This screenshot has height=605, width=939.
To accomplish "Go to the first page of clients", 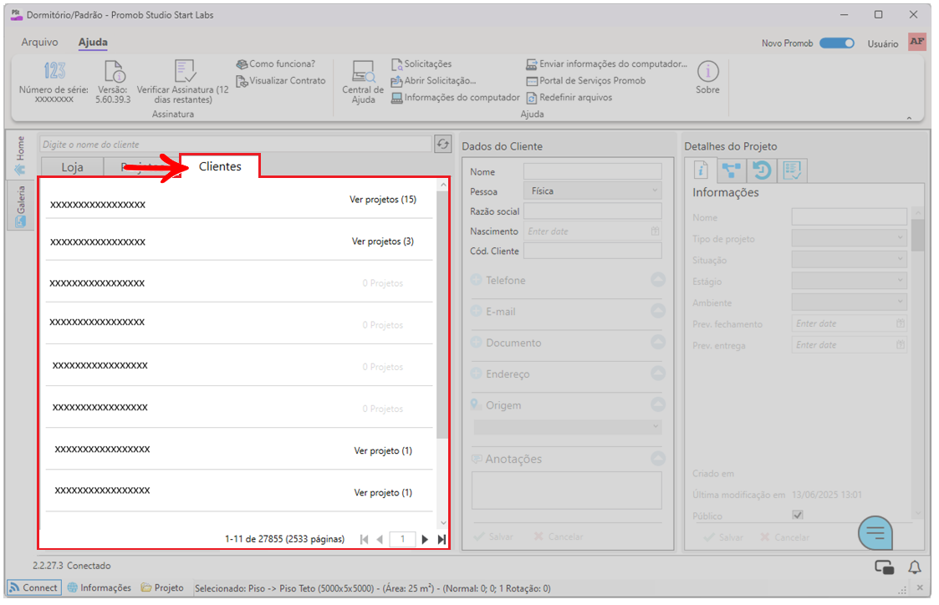I will (x=364, y=539).
